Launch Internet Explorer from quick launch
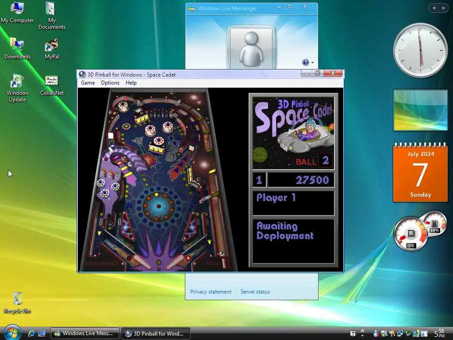Screen dimensions: 453x340 click(31, 333)
